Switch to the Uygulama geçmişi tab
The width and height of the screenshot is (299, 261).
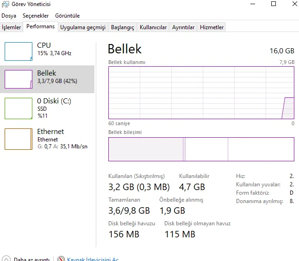click(83, 27)
